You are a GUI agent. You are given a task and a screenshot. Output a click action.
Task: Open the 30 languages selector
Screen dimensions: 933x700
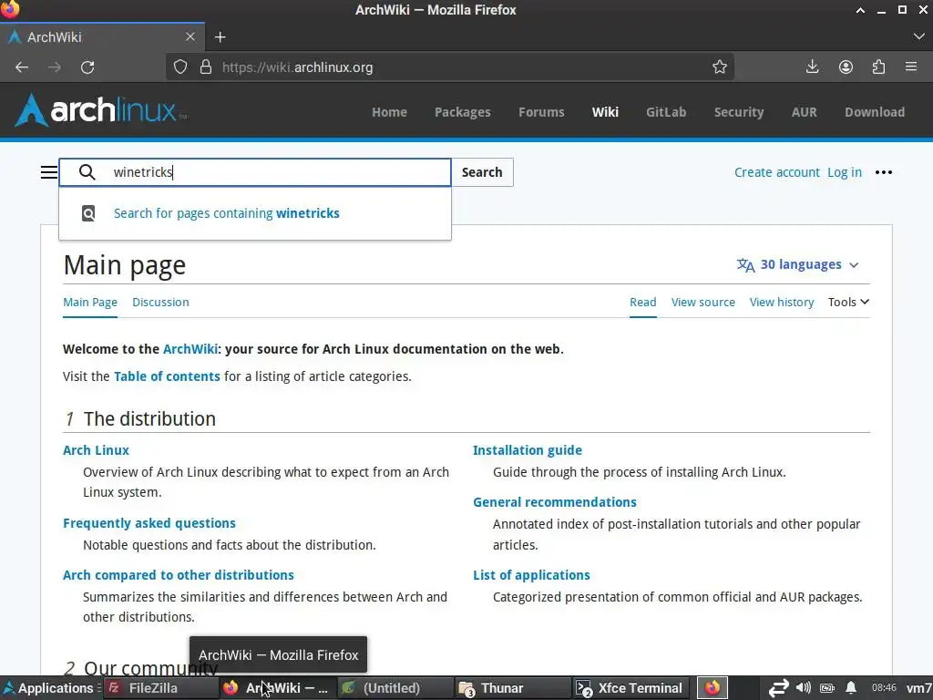pos(798,265)
